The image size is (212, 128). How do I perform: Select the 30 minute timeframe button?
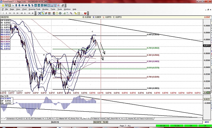coord(17,13)
